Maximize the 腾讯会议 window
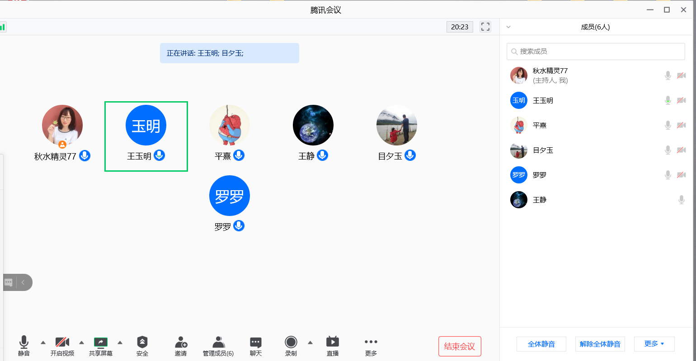 point(667,9)
